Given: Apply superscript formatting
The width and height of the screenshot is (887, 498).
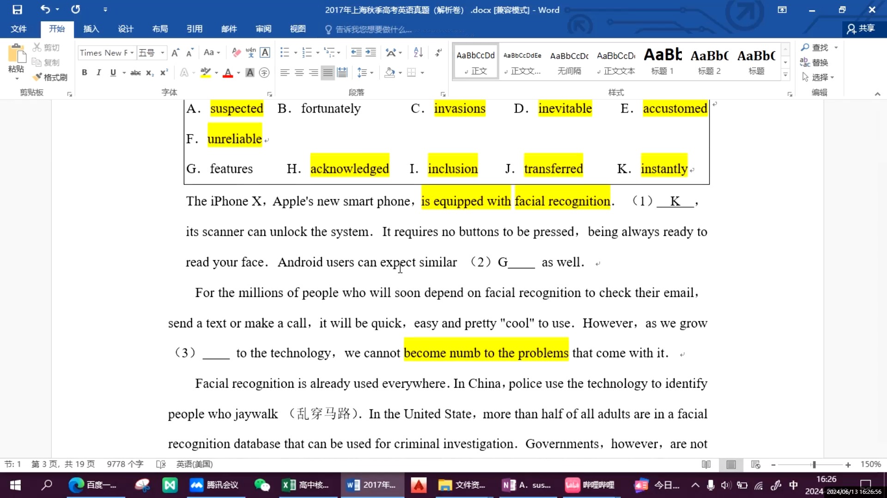Looking at the screenshot, I should (x=164, y=73).
